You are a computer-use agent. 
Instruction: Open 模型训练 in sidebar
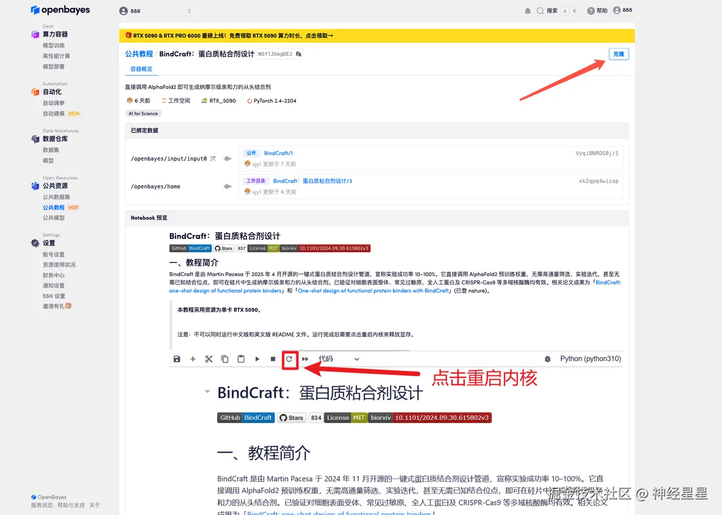[54, 46]
